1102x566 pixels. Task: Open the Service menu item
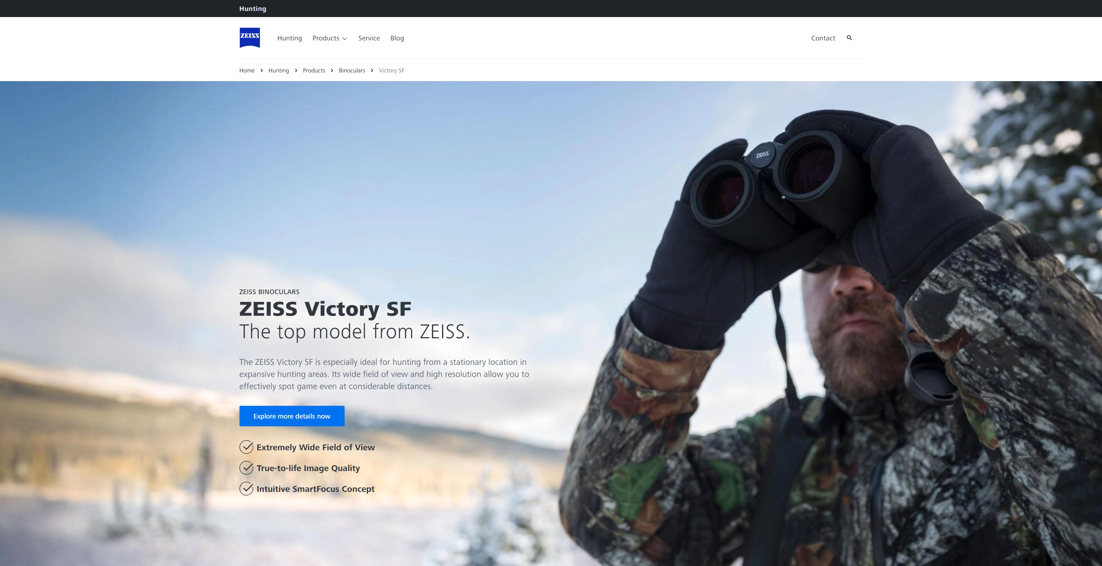pyautogui.click(x=369, y=38)
